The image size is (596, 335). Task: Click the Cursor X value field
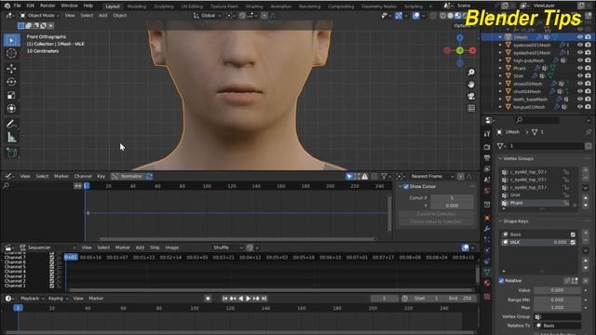(x=452, y=198)
